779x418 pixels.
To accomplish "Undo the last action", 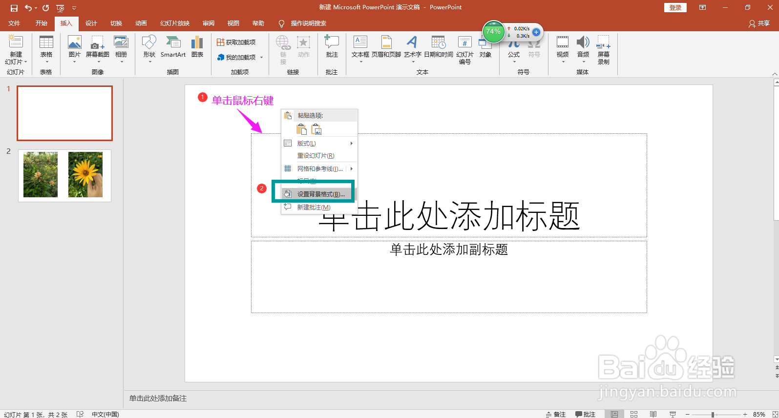I will coord(28,8).
